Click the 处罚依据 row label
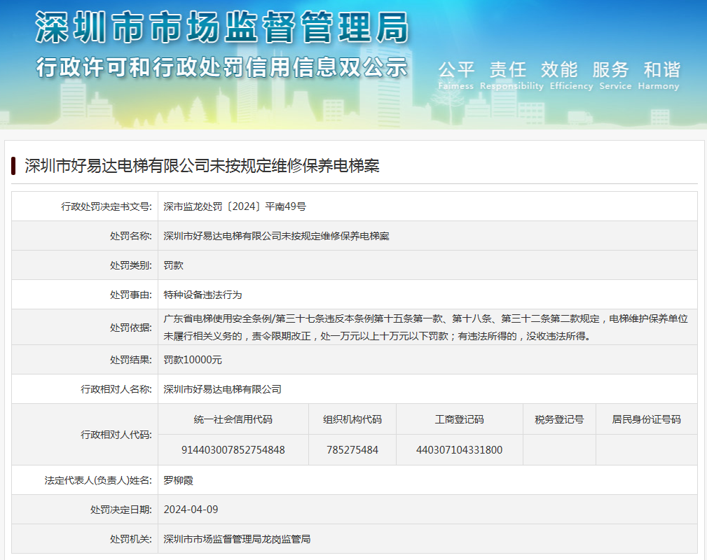Viewport: 707px width, 560px height. [131, 328]
